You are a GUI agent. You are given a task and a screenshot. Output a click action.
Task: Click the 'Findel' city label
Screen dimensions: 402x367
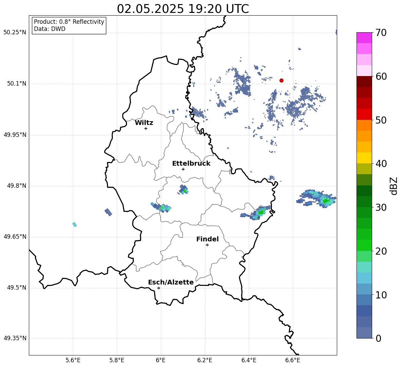tap(207, 239)
